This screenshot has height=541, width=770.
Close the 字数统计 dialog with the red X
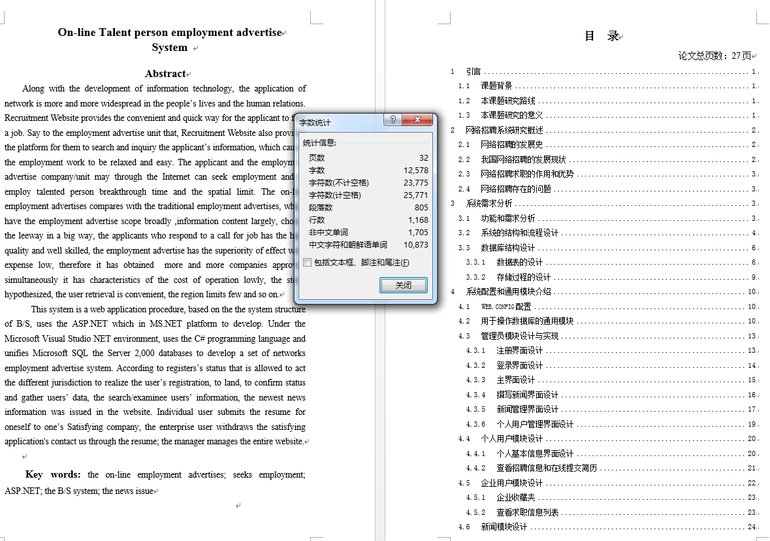click(417, 120)
